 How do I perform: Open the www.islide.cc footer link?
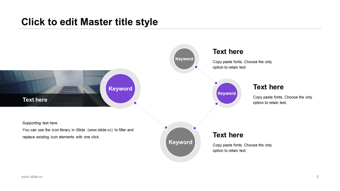click(32, 177)
